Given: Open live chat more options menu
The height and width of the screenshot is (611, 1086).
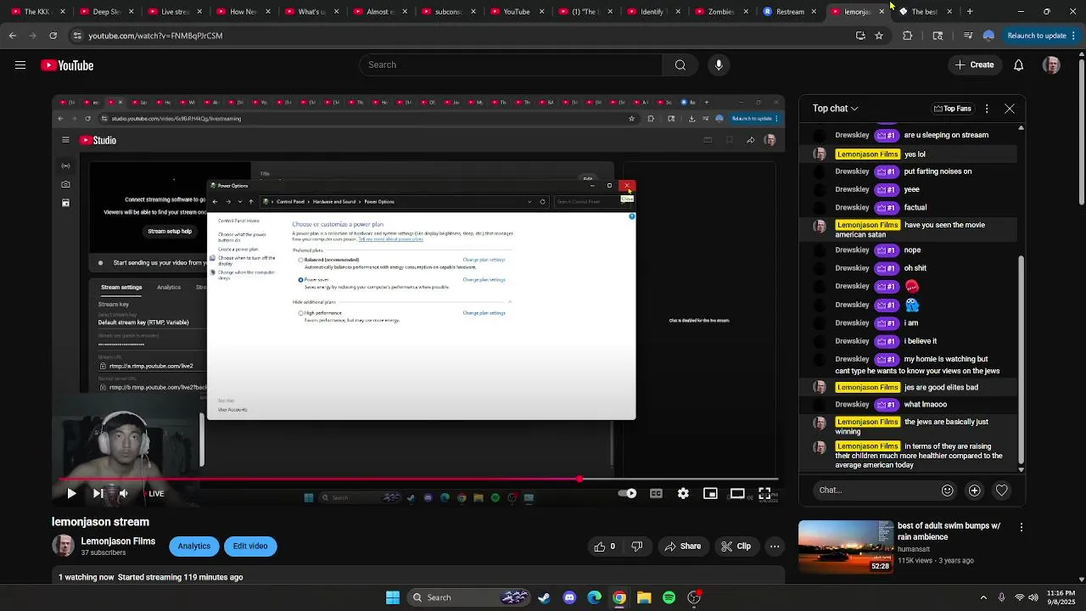Looking at the screenshot, I should point(987,109).
